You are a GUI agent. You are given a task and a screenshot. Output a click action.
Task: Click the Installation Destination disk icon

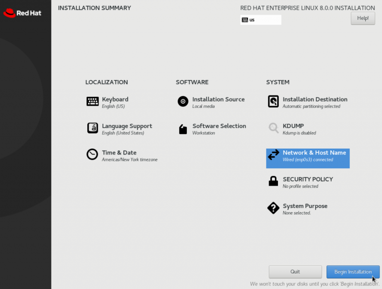click(273, 101)
